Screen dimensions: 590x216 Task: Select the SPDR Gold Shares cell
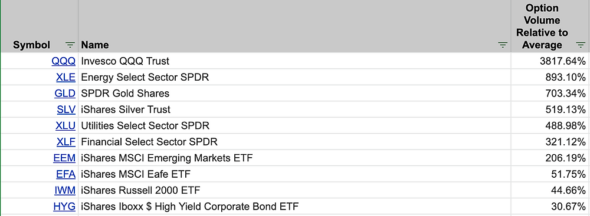click(294, 93)
